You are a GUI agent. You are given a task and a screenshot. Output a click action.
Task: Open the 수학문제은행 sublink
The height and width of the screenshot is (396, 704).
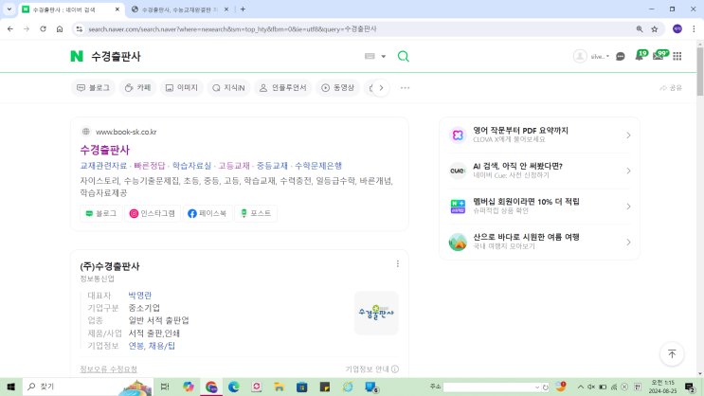318,166
